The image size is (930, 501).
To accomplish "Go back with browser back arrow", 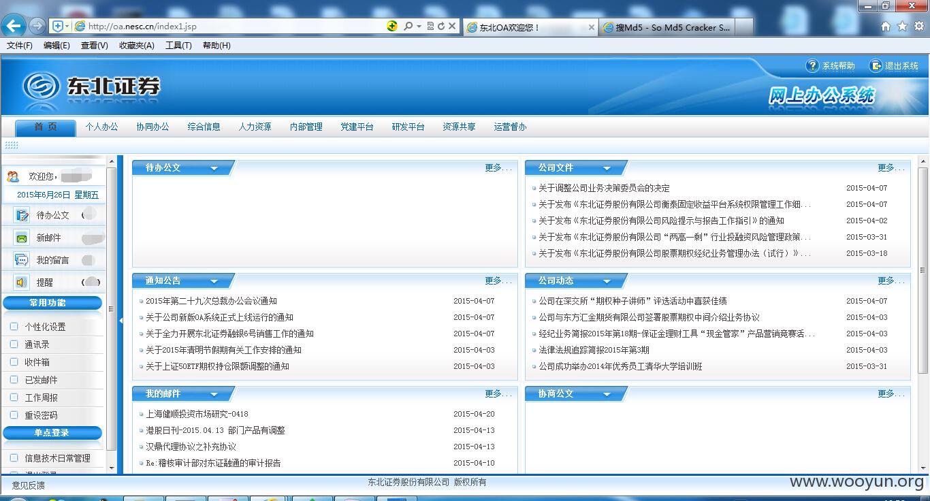I will point(14,26).
